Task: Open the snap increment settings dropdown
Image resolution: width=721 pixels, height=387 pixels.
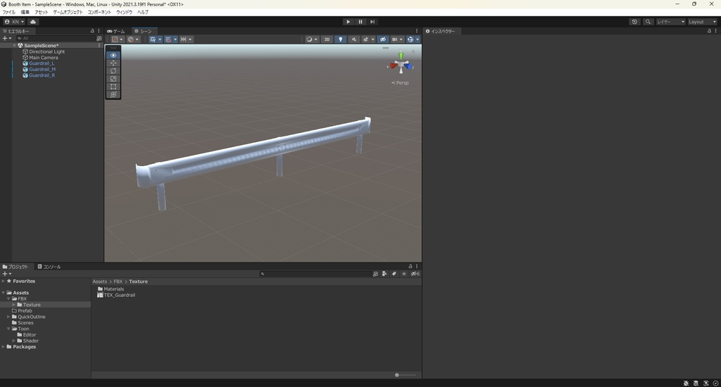Action: (x=186, y=39)
